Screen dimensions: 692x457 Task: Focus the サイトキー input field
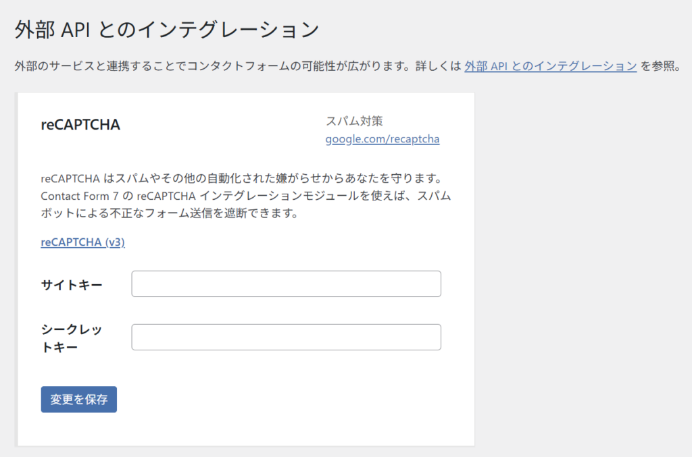(286, 284)
